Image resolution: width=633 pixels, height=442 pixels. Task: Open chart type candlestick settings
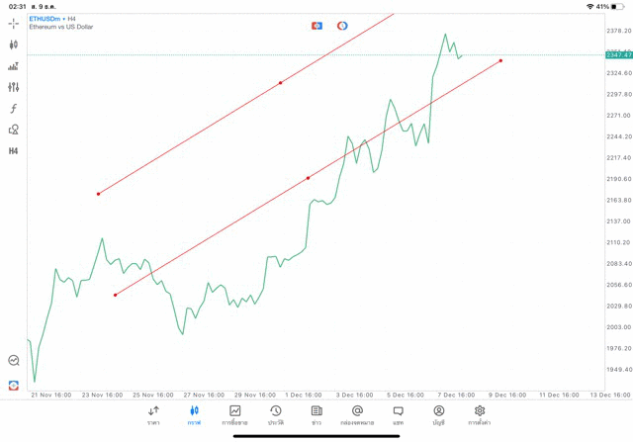click(14, 44)
